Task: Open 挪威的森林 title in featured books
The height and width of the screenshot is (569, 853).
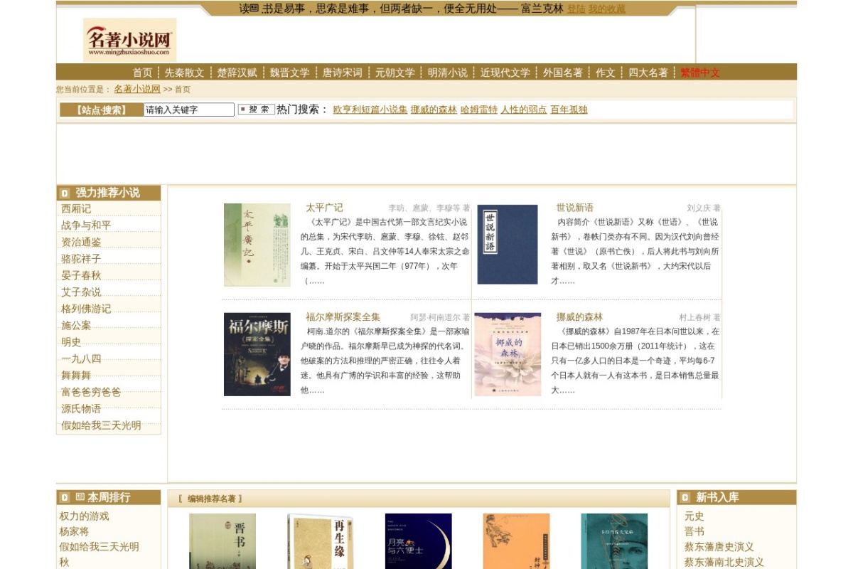Action: [x=579, y=317]
